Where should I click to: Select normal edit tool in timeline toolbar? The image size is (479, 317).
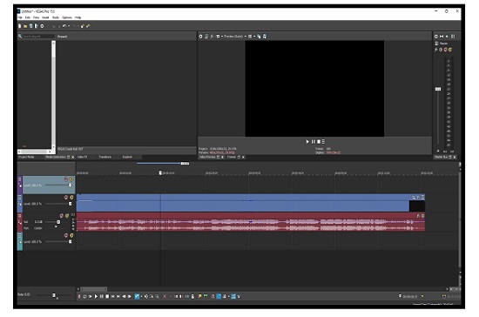[137, 296]
